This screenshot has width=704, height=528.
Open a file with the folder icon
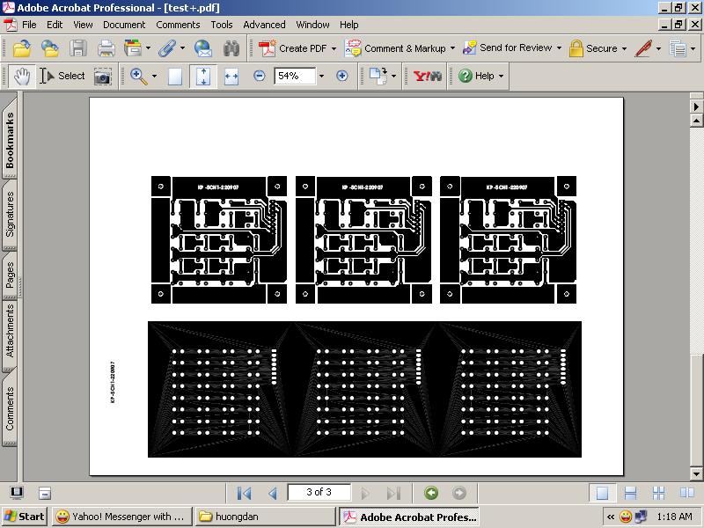pos(21,48)
